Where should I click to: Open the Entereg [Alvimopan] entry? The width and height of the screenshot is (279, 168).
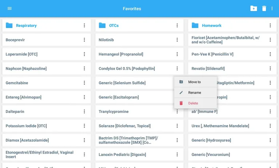point(46,97)
